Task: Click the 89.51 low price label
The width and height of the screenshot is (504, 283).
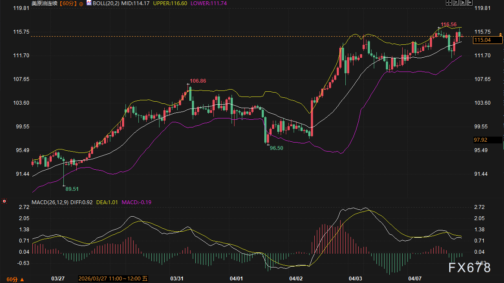Action: coord(72,189)
